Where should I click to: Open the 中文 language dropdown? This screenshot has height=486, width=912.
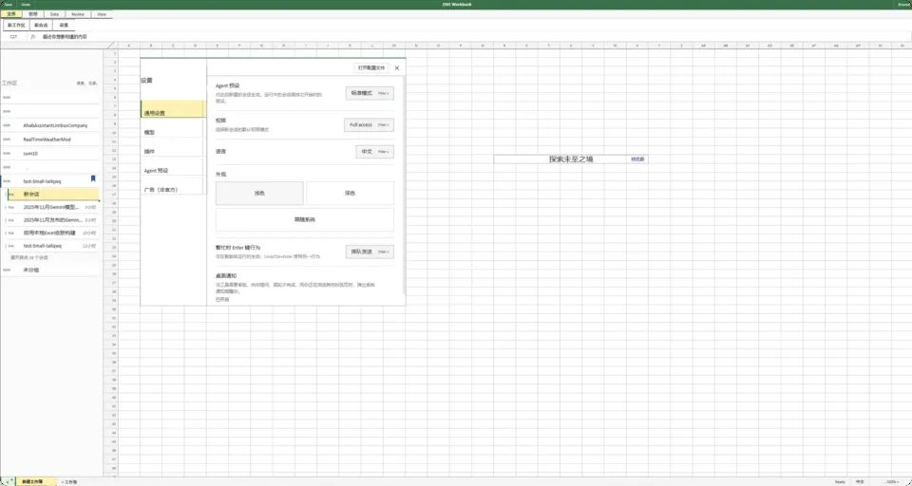(374, 152)
